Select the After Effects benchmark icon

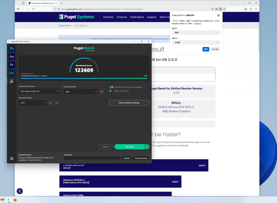point(12,57)
